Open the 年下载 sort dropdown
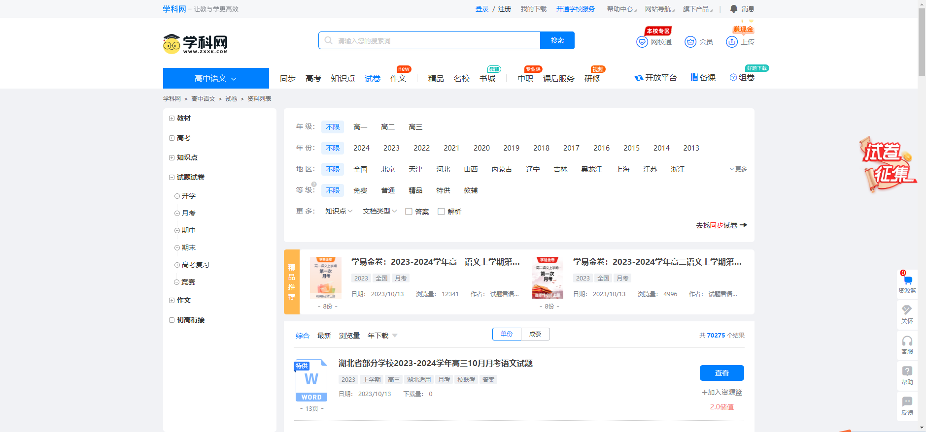This screenshot has height=432, width=926. 382,336
